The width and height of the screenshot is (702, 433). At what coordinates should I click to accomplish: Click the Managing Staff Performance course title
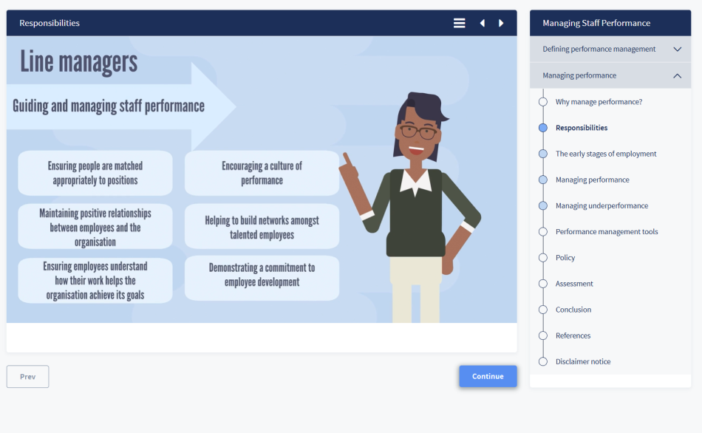(596, 23)
